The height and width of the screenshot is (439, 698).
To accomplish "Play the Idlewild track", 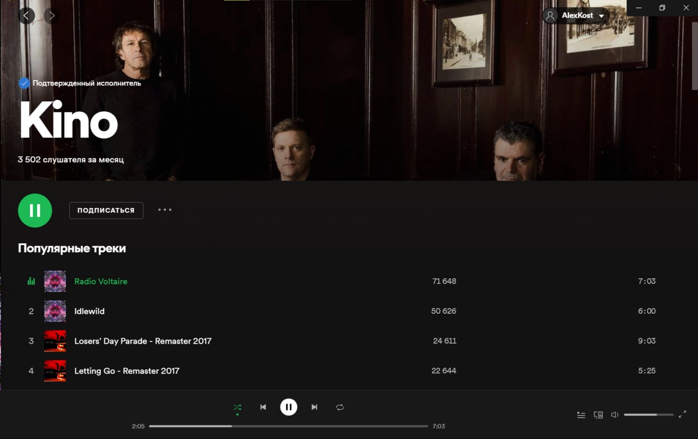I will pos(89,312).
